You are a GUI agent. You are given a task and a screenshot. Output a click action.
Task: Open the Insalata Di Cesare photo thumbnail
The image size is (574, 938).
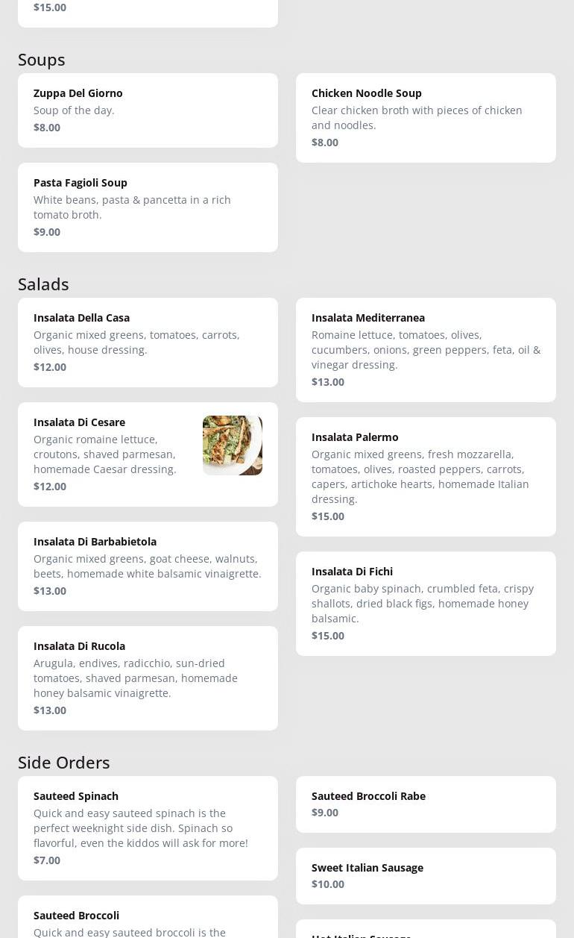[233, 445]
